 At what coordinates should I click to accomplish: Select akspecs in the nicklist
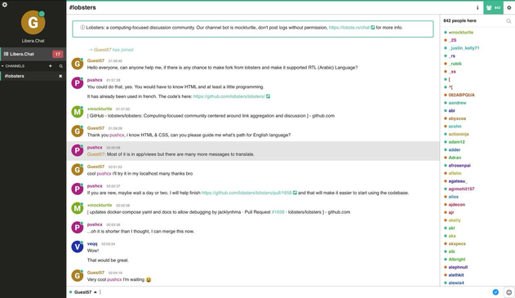tap(457, 244)
